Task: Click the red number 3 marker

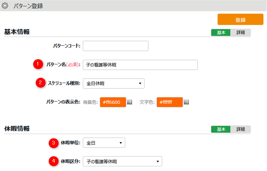Action: coord(53,143)
